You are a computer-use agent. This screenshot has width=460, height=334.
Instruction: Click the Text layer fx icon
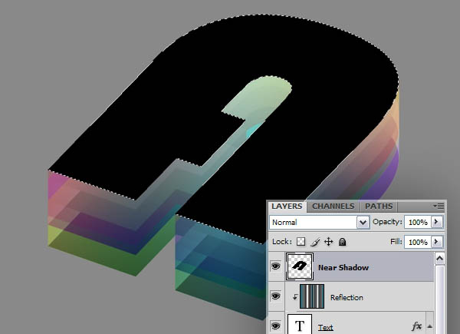pyautogui.click(x=417, y=326)
